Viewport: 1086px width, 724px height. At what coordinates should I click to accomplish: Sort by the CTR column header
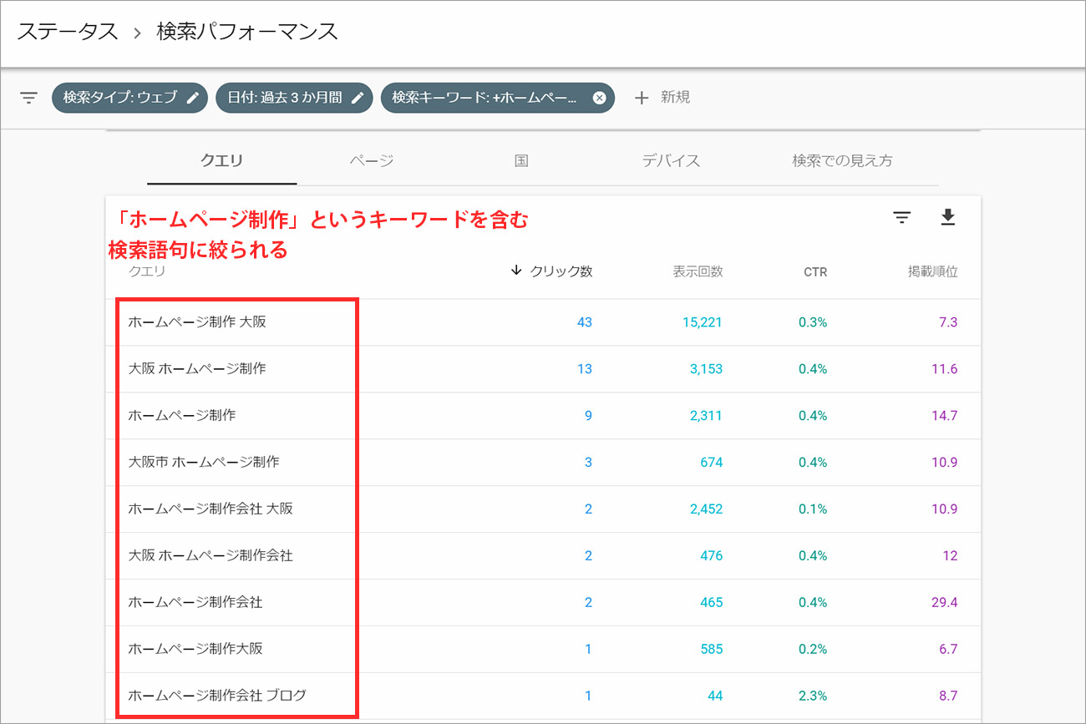[815, 271]
